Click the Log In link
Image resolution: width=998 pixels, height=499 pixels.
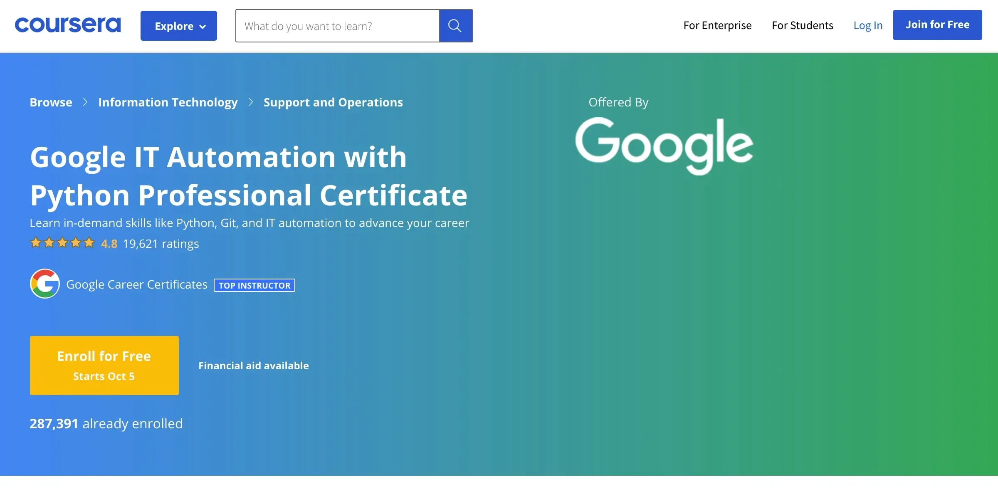868,25
